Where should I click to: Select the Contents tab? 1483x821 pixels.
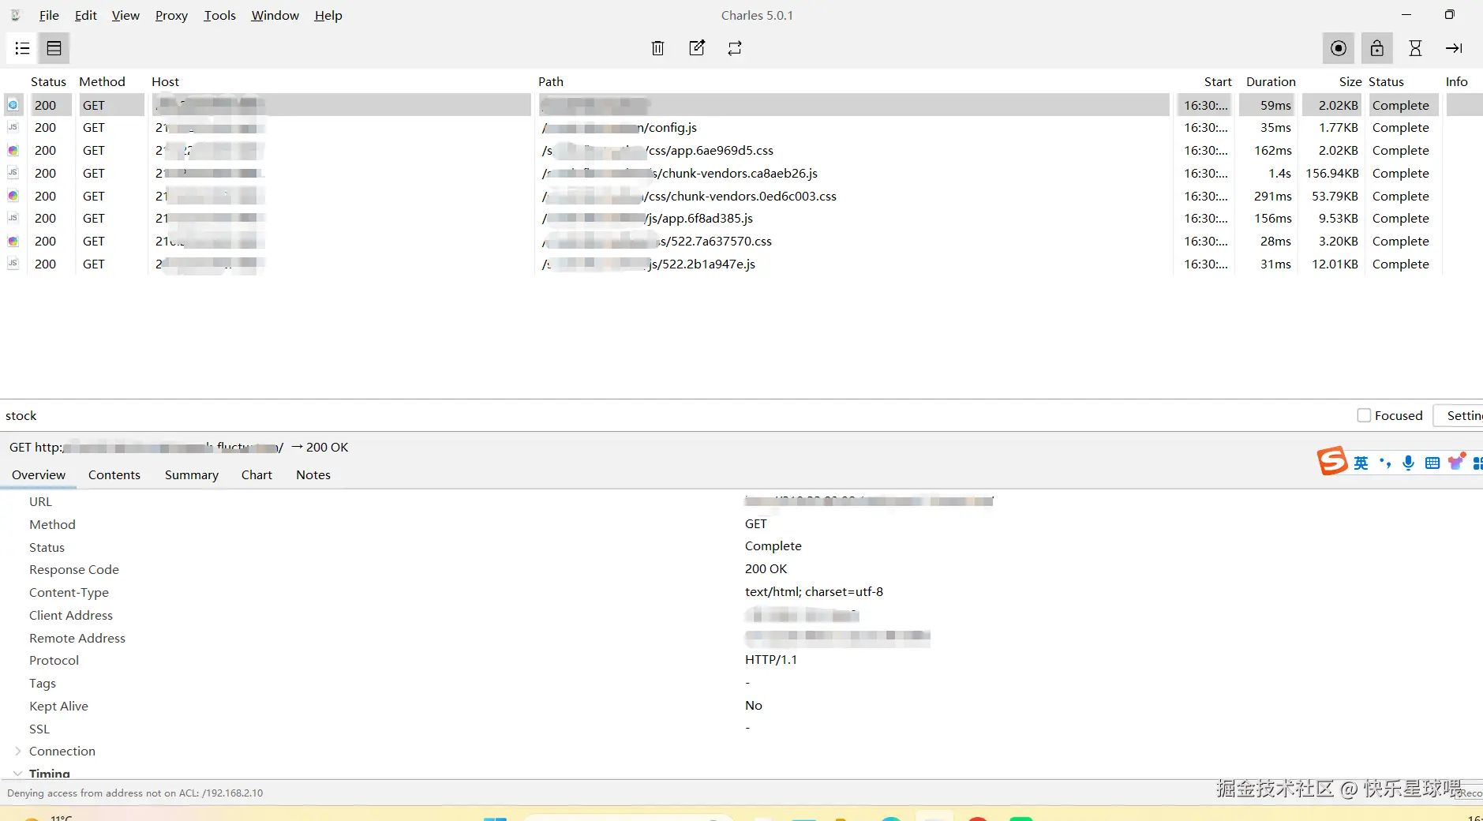click(x=114, y=474)
